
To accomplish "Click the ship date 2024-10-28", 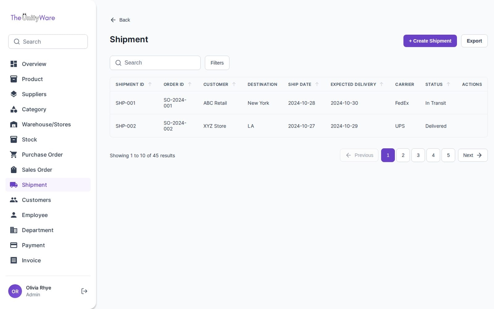I will pos(302,103).
